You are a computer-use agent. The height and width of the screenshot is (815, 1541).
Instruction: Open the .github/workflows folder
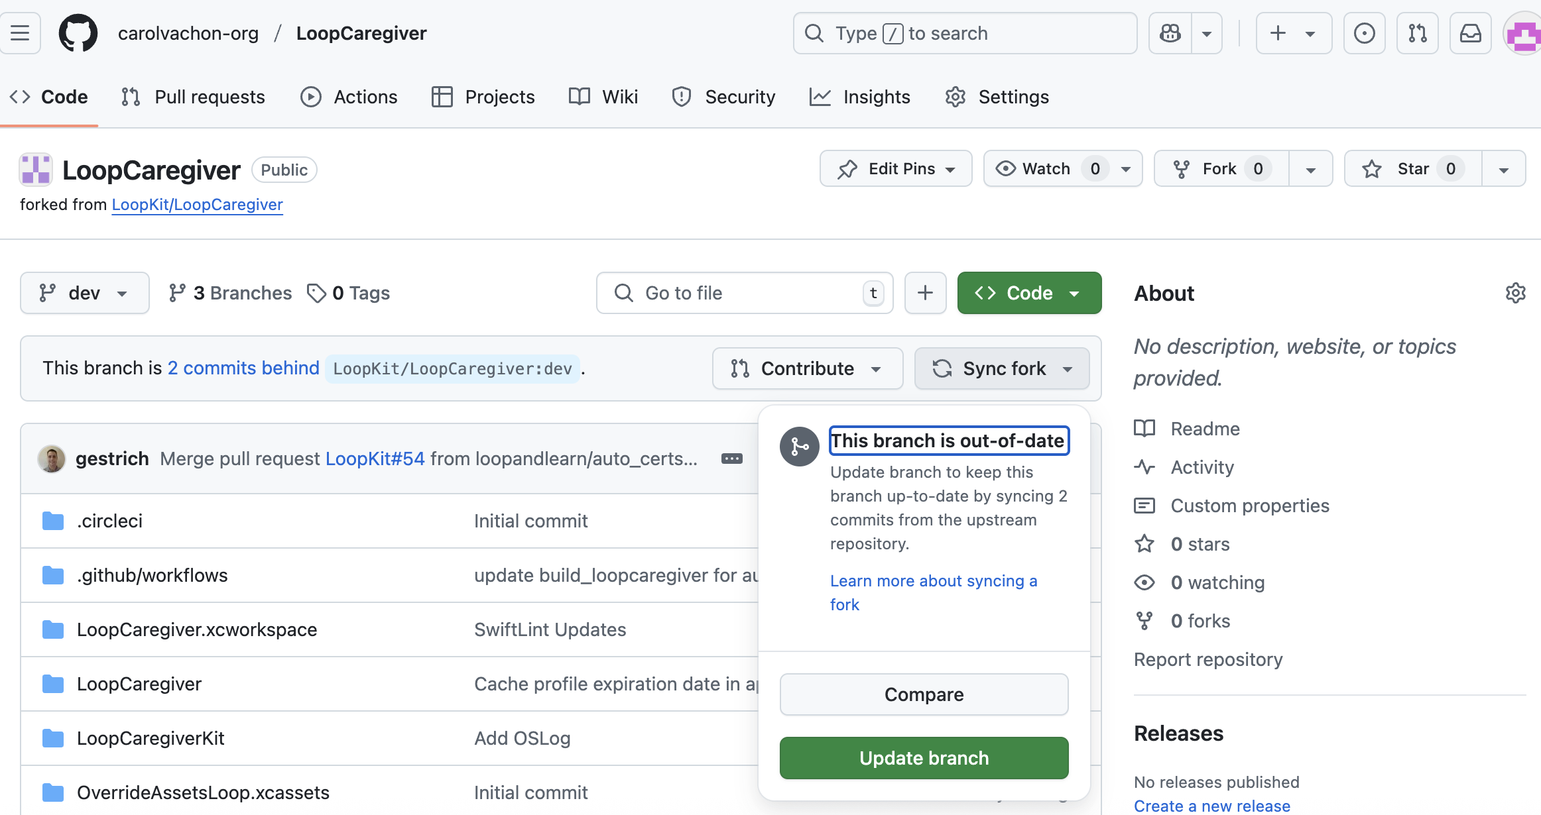pos(152,575)
